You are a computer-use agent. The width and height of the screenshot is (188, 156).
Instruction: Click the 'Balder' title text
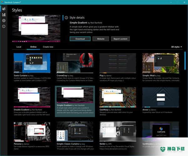(x=102, y=144)
